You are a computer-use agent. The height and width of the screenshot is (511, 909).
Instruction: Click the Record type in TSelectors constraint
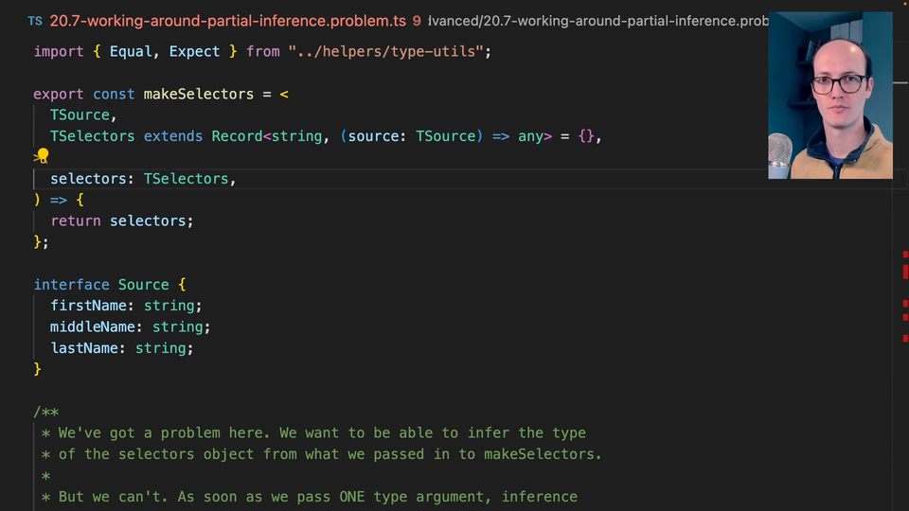(x=236, y=136)
